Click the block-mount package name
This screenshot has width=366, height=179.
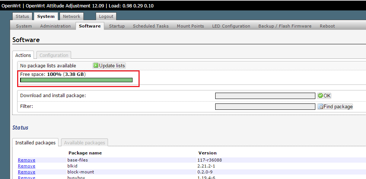pyautogui.click(x=81, y=172)
